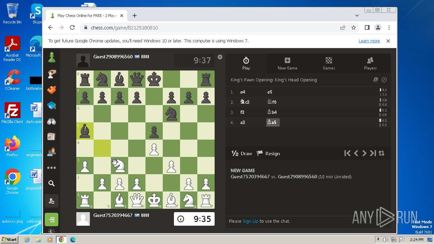The image size is (434, 244).
Task: Offer a Draw
Action: coord(242,154)
